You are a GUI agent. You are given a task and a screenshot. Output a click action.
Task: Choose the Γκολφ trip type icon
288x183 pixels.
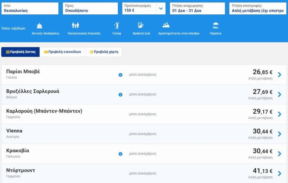coord(116,26)
